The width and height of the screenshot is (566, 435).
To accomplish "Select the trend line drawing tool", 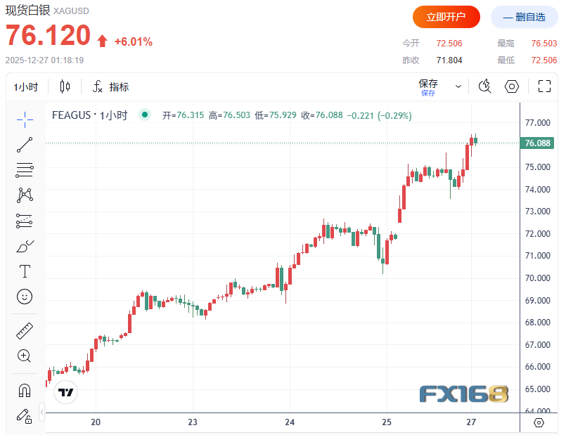I will pos(25,145).
